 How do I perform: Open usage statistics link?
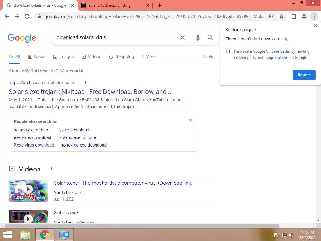pos(276,58)
